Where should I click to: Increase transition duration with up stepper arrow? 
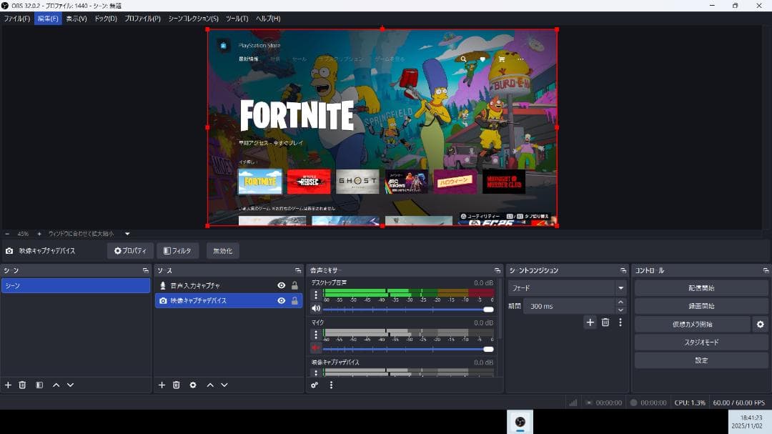tap(620, 302)
